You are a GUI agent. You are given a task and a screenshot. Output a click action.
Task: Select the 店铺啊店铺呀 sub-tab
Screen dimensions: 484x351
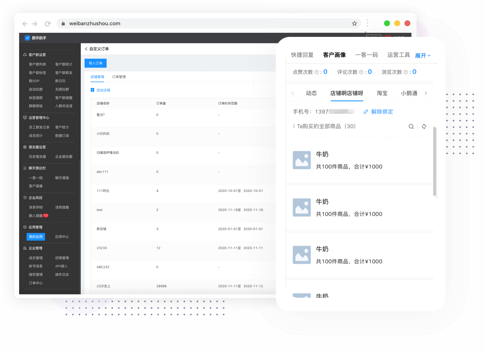pos(346,93)
